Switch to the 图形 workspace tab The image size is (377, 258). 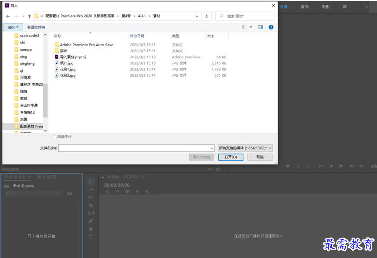coord(326,7)
